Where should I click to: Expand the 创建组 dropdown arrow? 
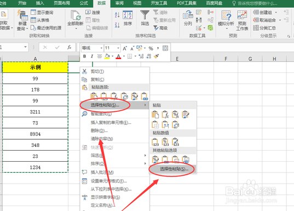(x=276, y=13)
